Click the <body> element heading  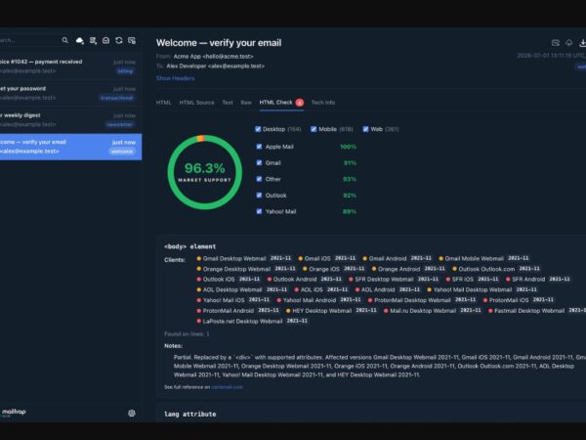point(189,246)
